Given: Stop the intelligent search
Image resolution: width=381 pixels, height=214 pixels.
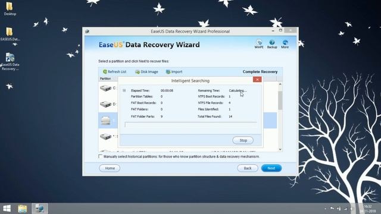Looking at the screenshot, I should (243, 140).
